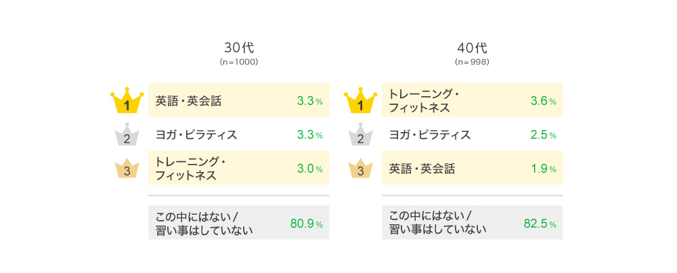Click the silver rank 2 crown for 40代

[x=361, y=134]
